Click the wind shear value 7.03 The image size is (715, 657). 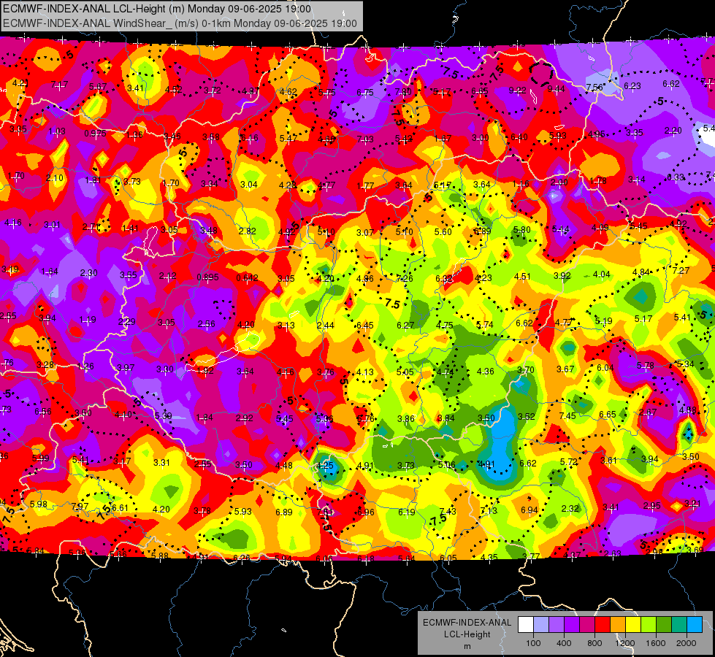coord(365,139)
